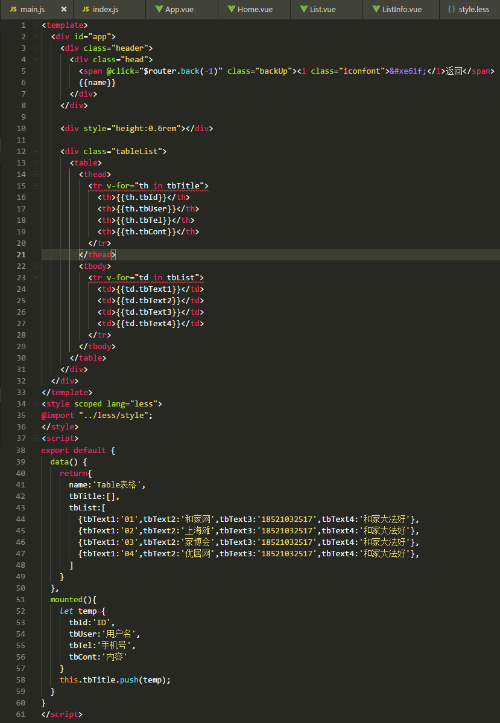The height and width of the screenshot is (723, 500).
Task: Click the closing </table> tag
Action: tap(88, 358)
